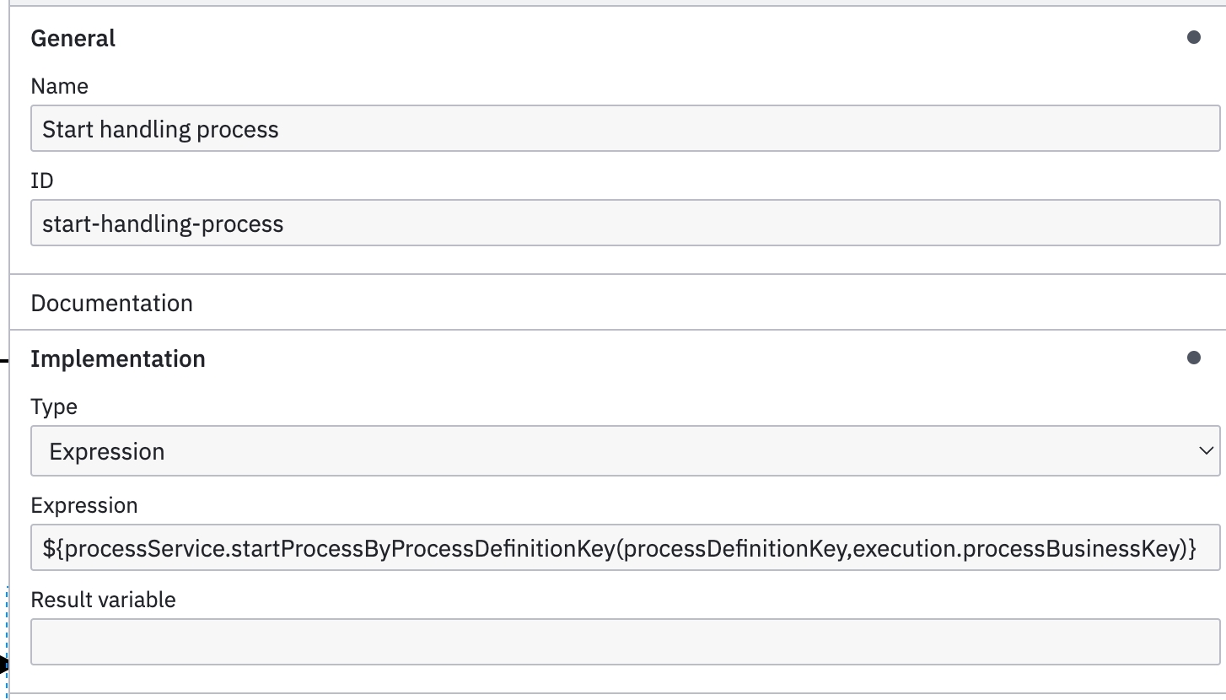1226x700 pixels.
Task: Click the Name field label
Action: (59, 86)
